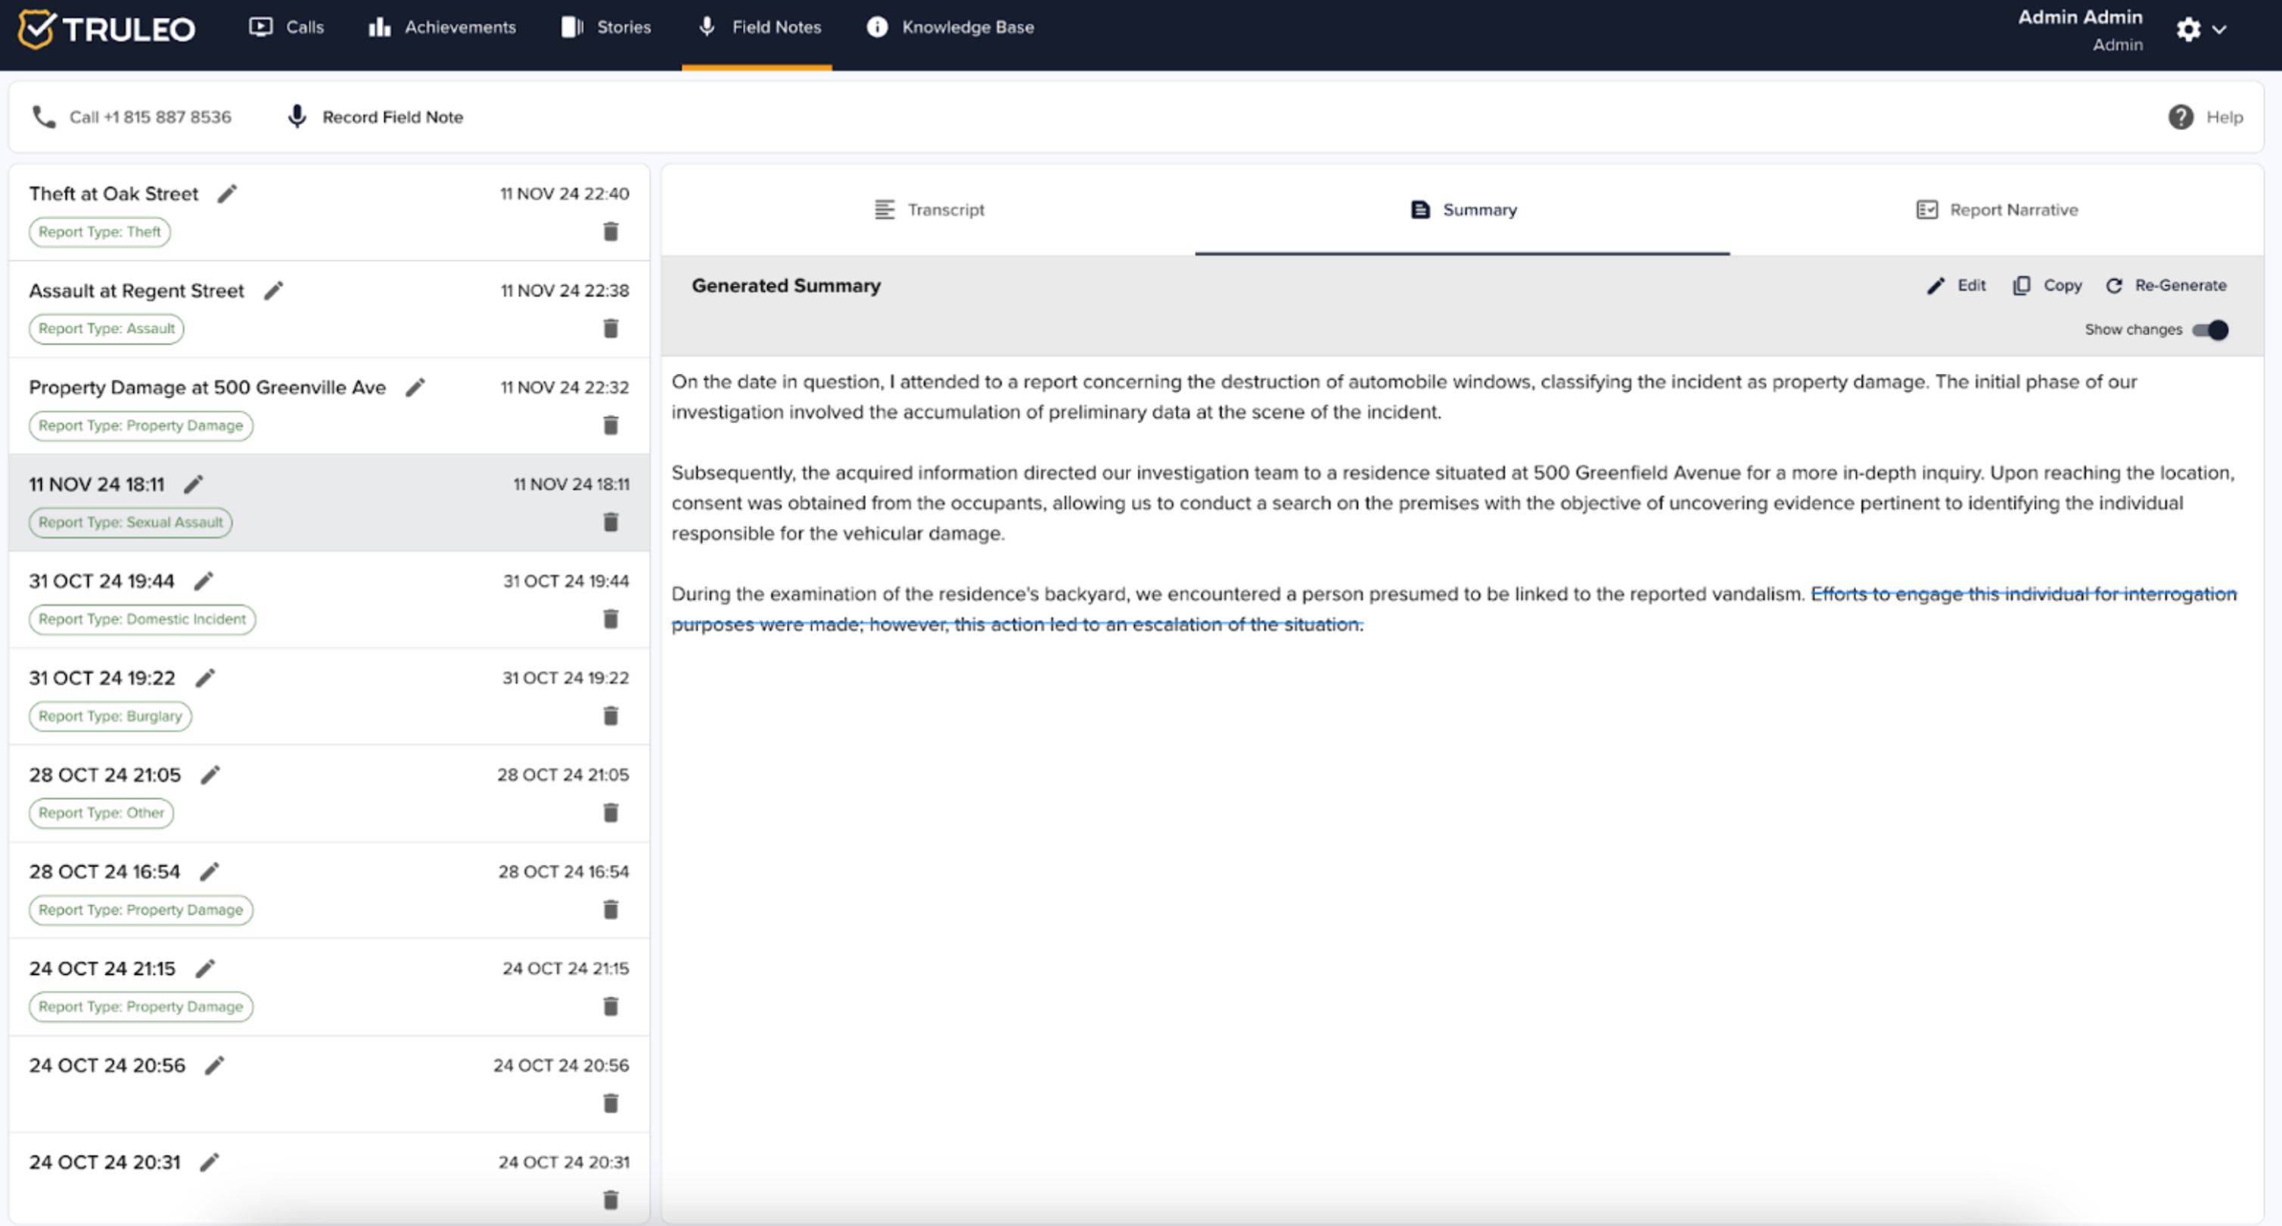Image resolution: width=2282 pixels, height=1226 pixels.
Task: Click the Admin Admin user name
Action: pyautogui.click(x=2079, y=17)
